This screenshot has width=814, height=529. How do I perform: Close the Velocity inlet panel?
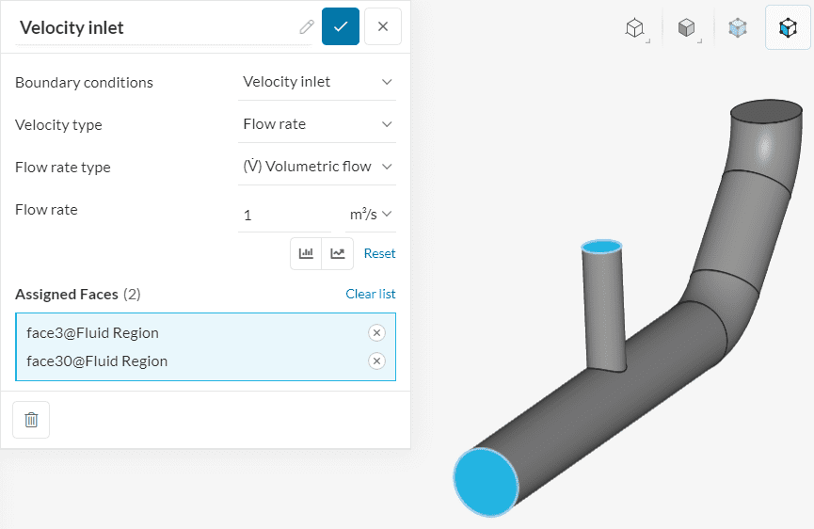[382, 26]
